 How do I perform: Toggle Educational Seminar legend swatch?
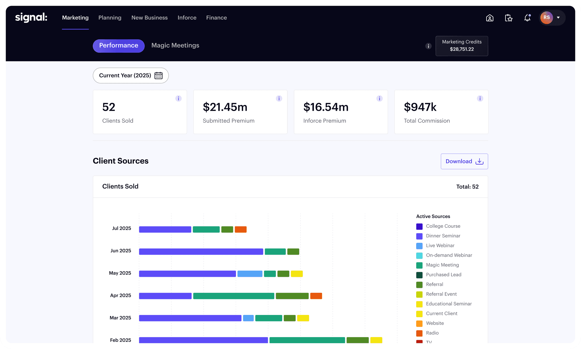(x=419, y=304)
